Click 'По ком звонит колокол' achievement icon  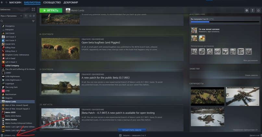pyautogui.click(x=194, y=30)
